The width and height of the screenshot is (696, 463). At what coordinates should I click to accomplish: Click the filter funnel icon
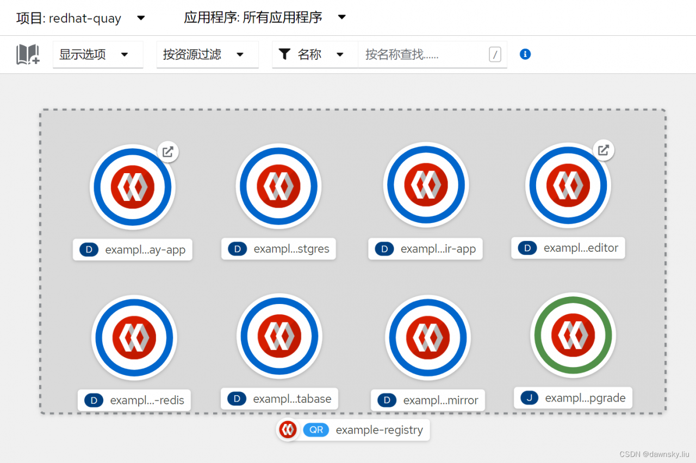(284, 54)
